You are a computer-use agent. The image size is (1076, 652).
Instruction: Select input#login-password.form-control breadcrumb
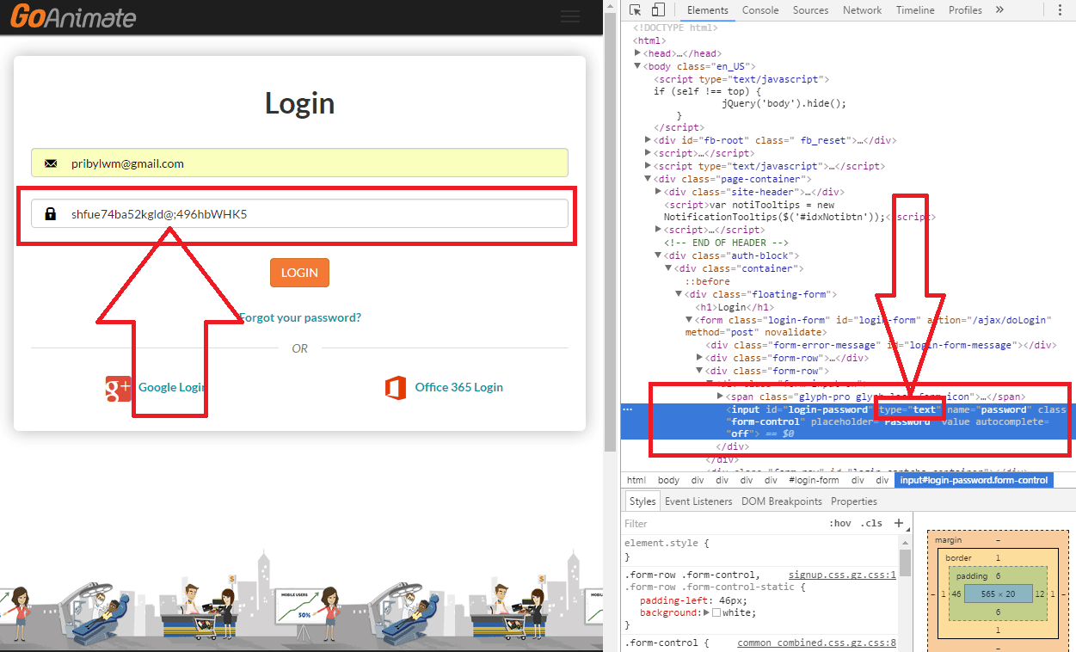(x=973, y=481)
